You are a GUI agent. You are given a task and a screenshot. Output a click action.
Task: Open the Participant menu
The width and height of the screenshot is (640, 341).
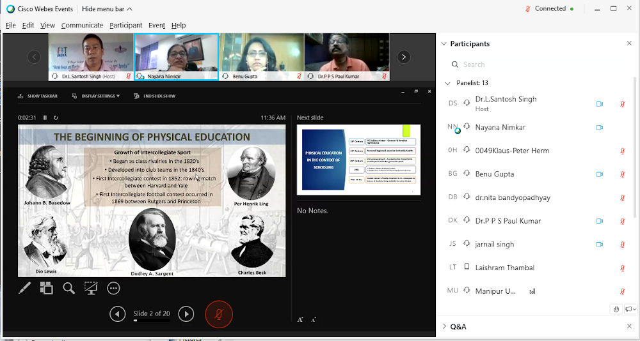pyautogui.click(x=125, y=26)
